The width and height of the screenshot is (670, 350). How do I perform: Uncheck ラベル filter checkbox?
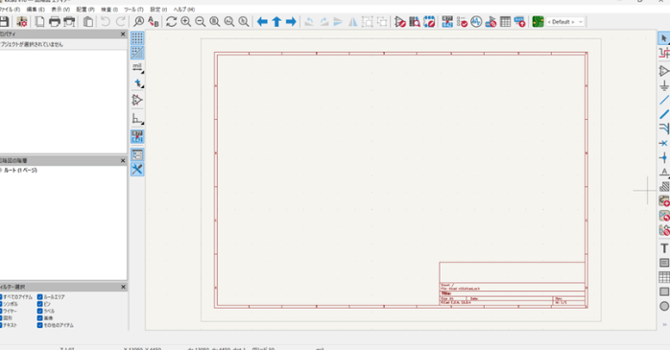point(39,311)
